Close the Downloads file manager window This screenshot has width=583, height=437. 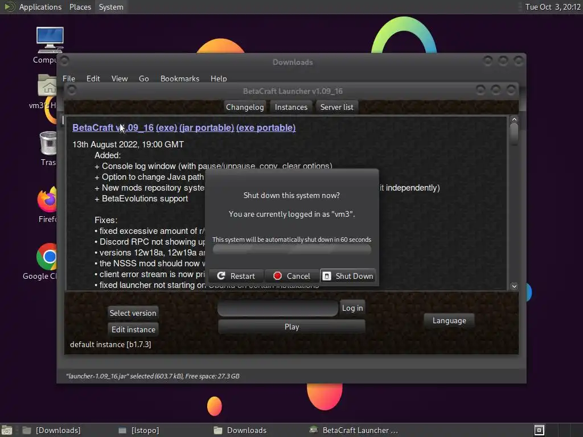(519, 60)
